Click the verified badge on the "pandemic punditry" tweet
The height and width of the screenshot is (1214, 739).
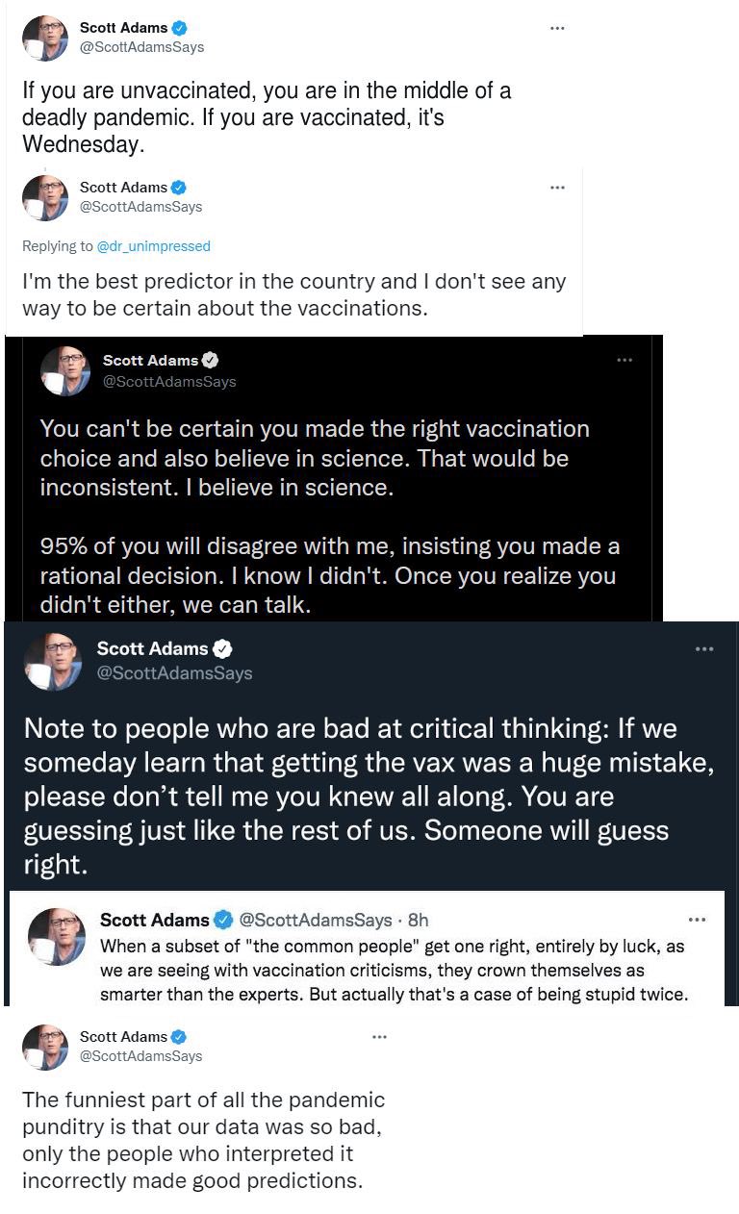coord(178,1037)
